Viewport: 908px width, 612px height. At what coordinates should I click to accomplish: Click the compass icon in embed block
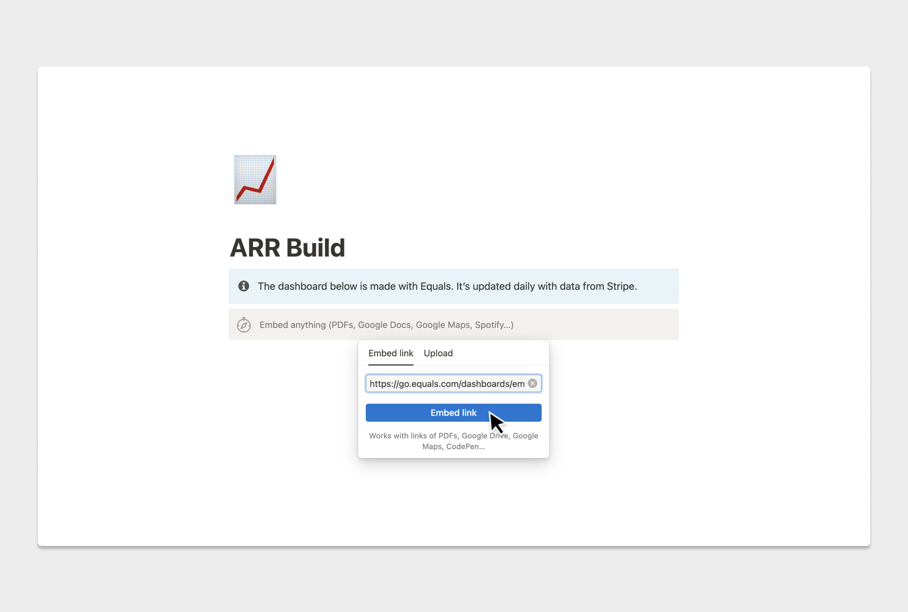[244, 325]
